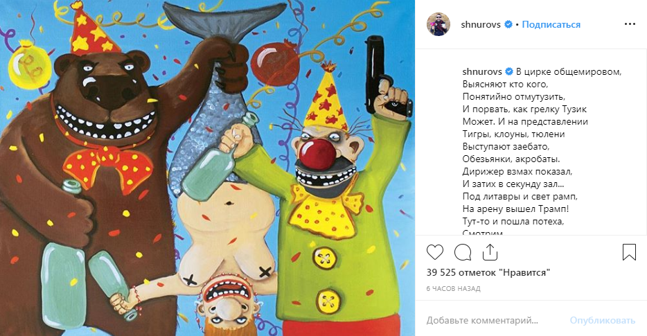View the 39 525 likes list
Viewport: 647px width, 336px height.
pyautogui.click(x=488, y=273)
